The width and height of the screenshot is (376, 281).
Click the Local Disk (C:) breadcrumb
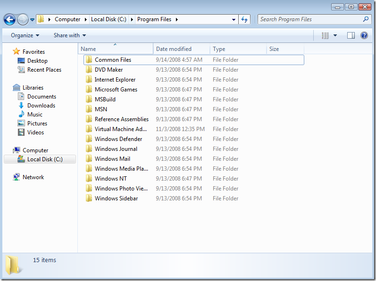pos(109,19)
